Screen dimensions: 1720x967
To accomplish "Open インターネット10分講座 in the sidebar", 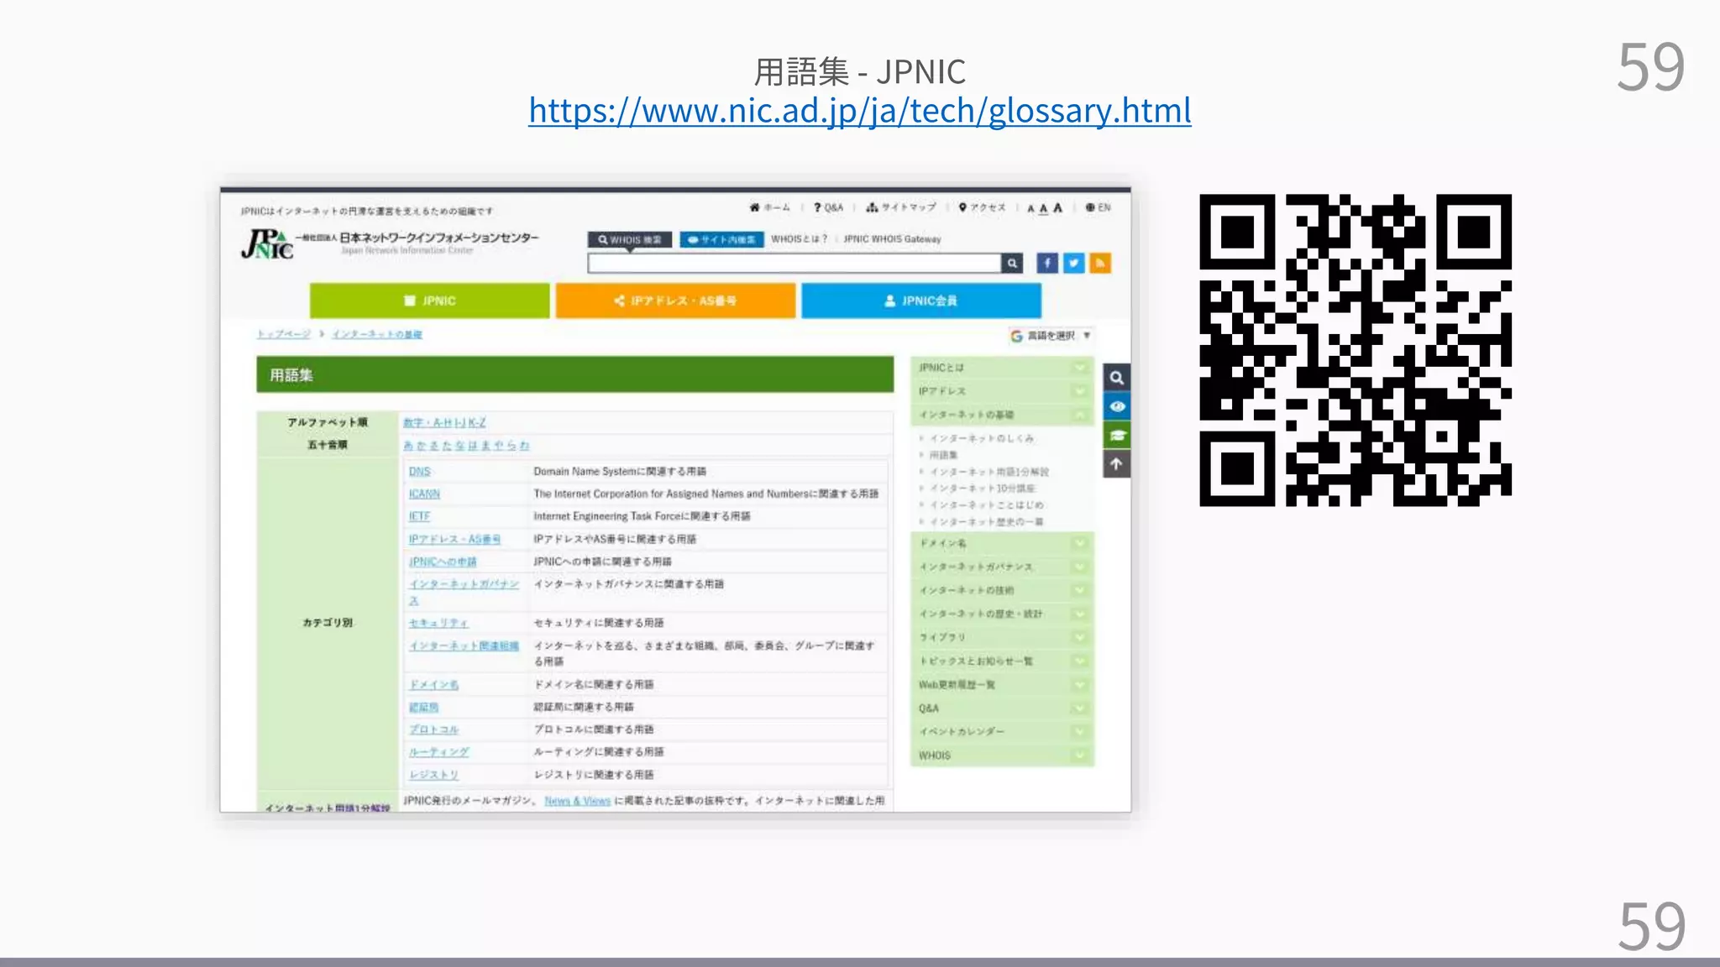I will pyautogui.click(x=982, y=489).
